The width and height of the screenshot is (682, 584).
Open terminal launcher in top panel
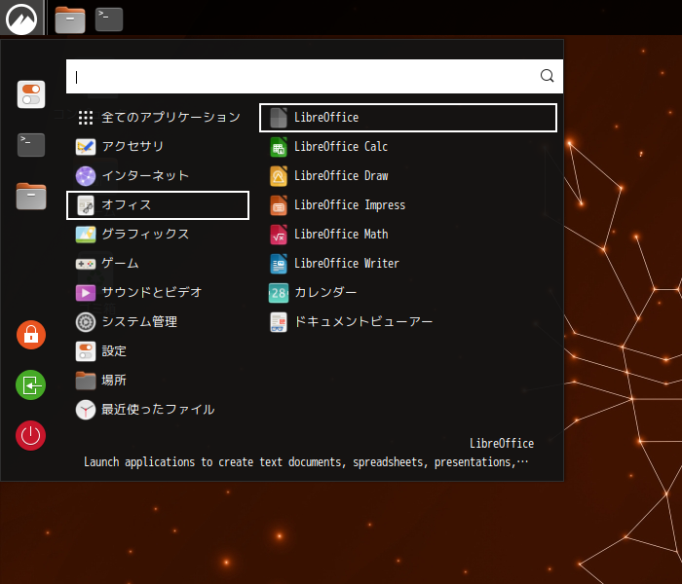point(109,19)
